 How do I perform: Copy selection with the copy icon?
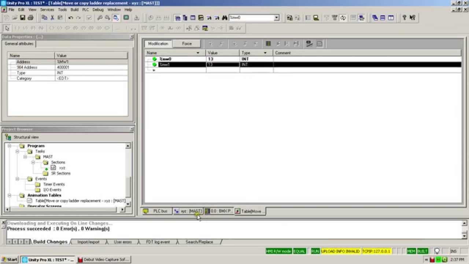click(x=45, y=18)
